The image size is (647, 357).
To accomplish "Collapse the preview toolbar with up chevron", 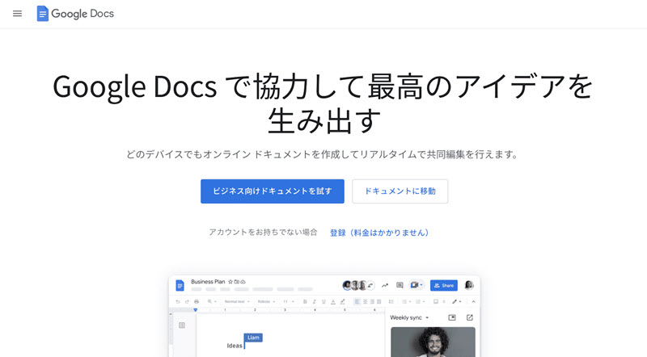I will click(474, 301).
